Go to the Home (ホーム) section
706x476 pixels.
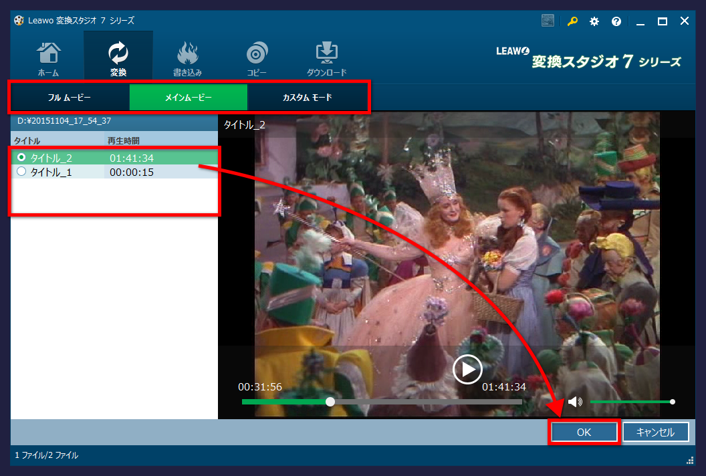point(49,59)
